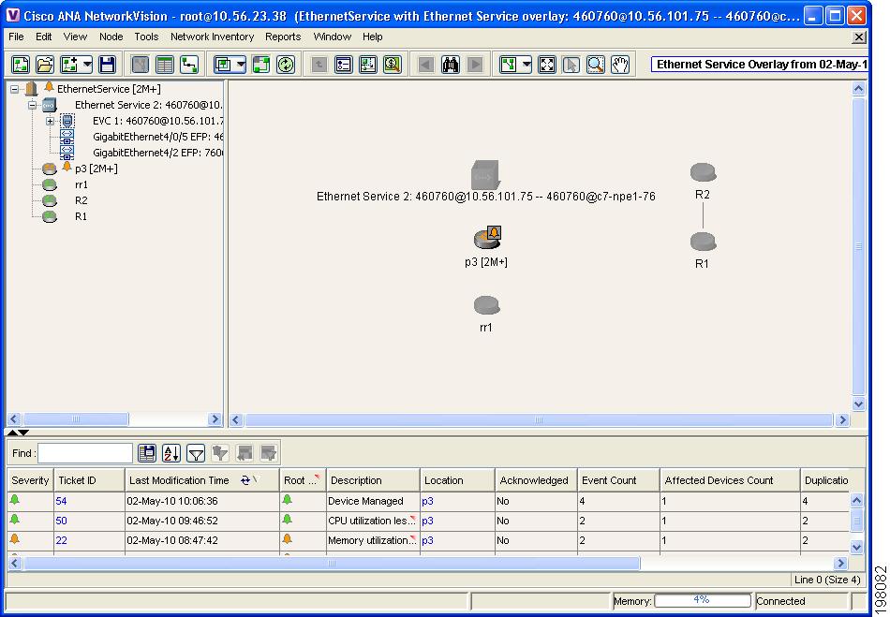Open the File menu
Image resolution: width=890 pixels, height=617 pixels.
16,37
